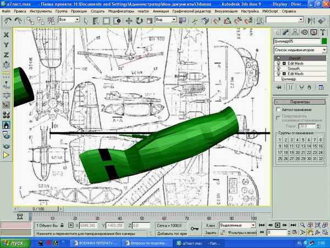The width and height of the screenshot is (330, 248).
Task: Restrict to X axis button
Action: (6, 35)
